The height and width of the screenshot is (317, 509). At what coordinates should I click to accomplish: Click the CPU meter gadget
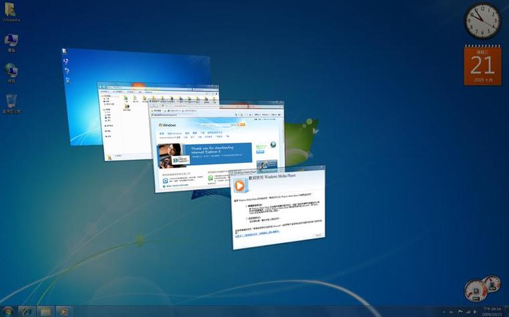pyautogui.click(x=482, y=288)
